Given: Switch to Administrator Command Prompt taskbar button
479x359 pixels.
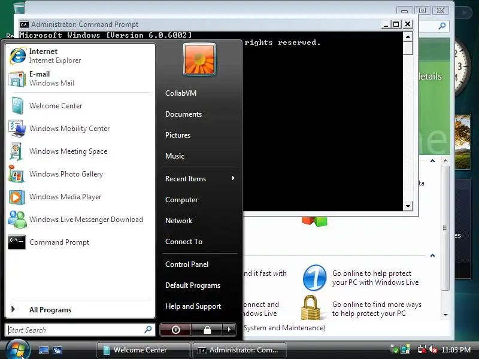Looking at the screenshot, I should (x=239, y=350).
